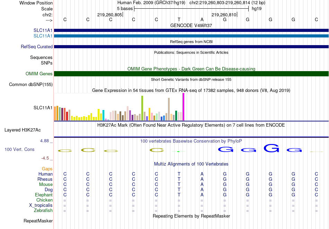Click the H3K27Ac Mark track title
This screenshot has width=329, height=229.
pyautogui.click(x=191, y=125)
